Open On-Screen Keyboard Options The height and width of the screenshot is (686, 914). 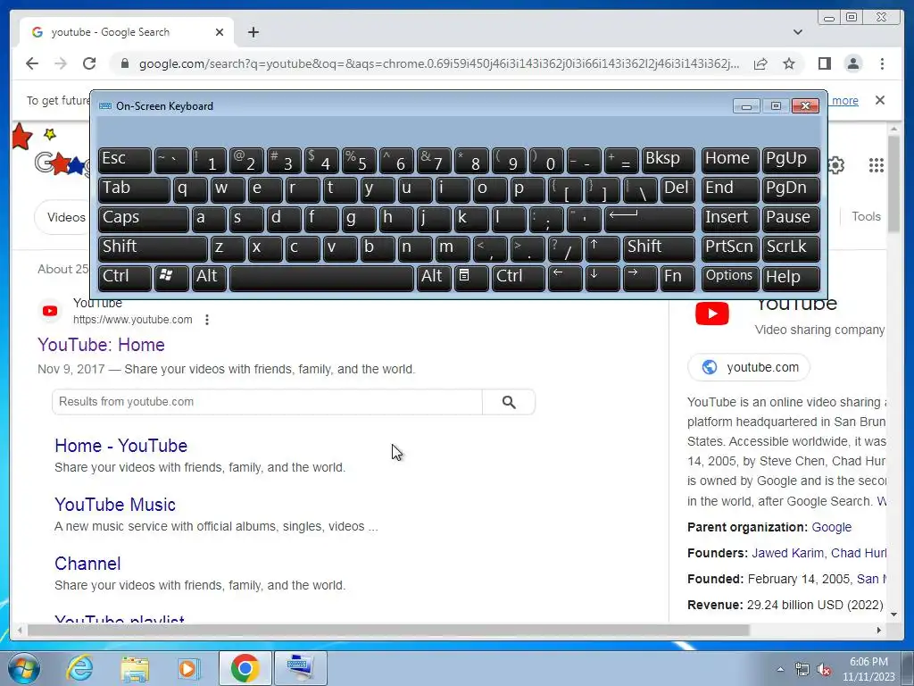point(730,278)
